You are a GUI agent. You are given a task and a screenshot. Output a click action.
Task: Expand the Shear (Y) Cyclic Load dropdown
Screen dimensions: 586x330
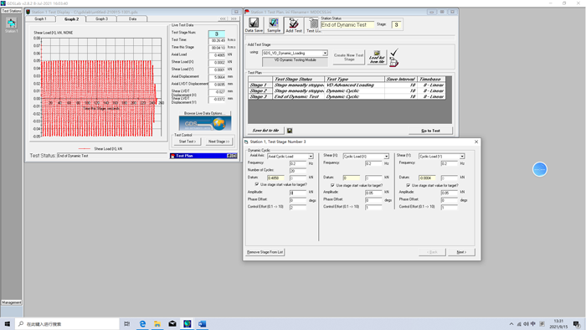point(462,157)
